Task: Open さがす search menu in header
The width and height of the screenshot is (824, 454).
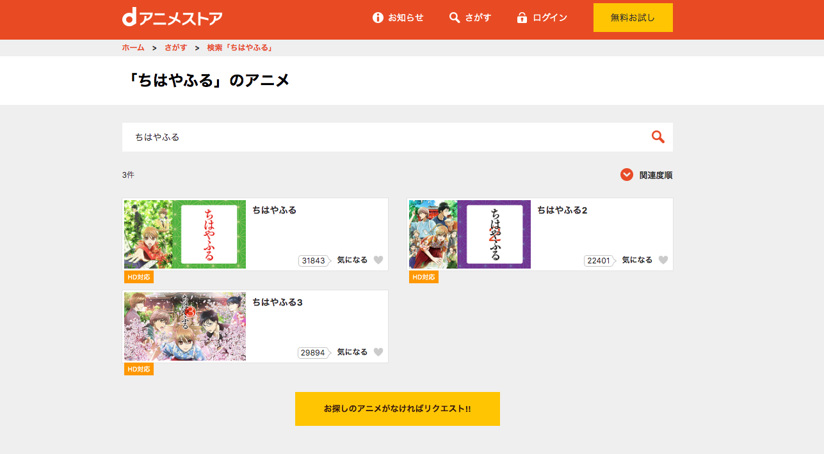Action: point(470,17)
